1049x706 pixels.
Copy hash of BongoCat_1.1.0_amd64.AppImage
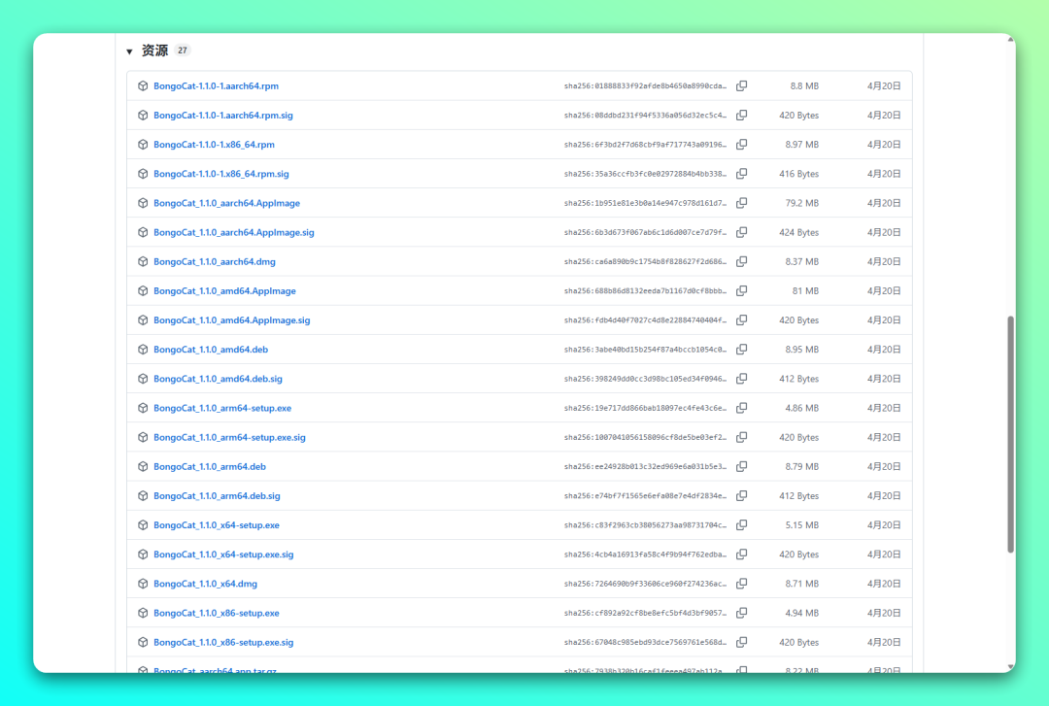741,290
